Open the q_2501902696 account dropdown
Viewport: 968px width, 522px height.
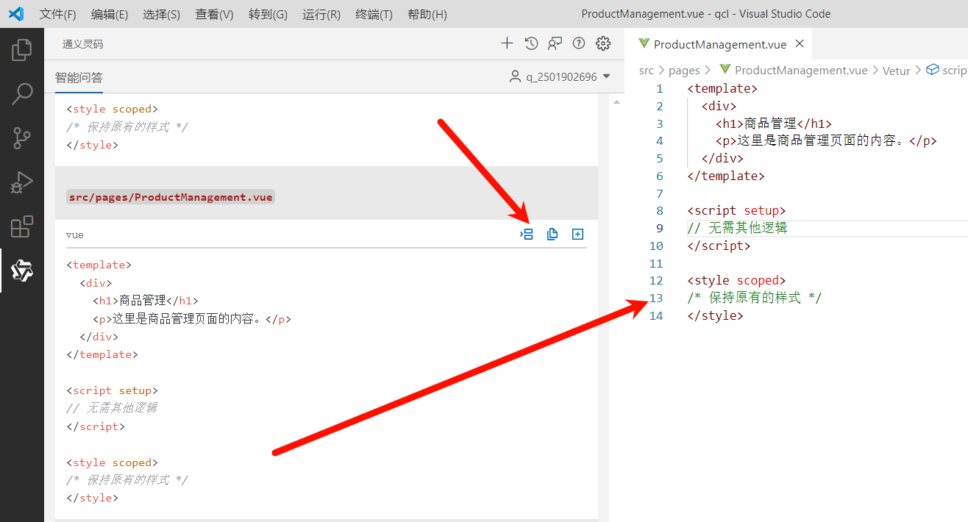pos(560,76)
